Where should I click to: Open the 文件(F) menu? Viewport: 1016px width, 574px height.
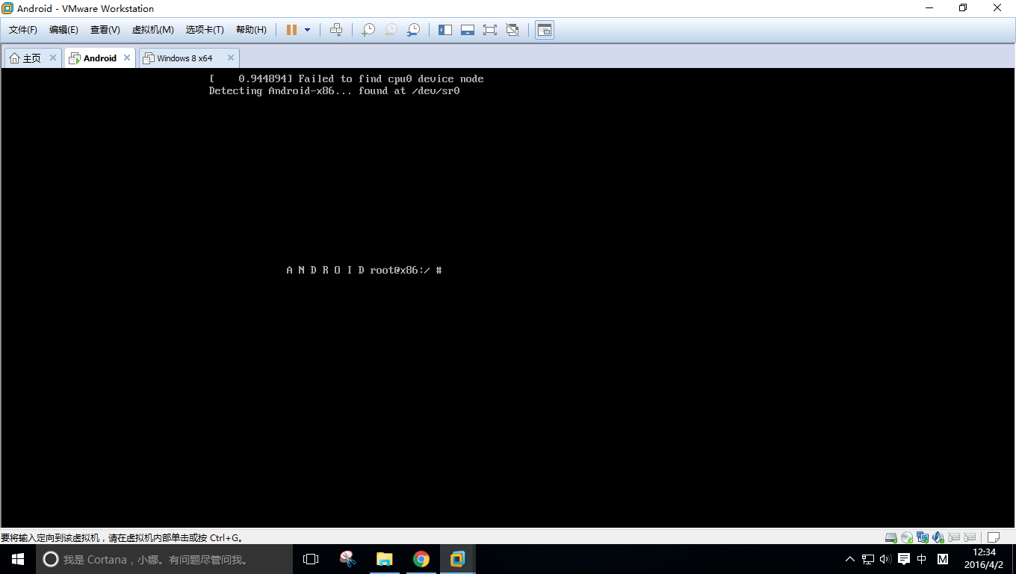[x=23, y=30]
